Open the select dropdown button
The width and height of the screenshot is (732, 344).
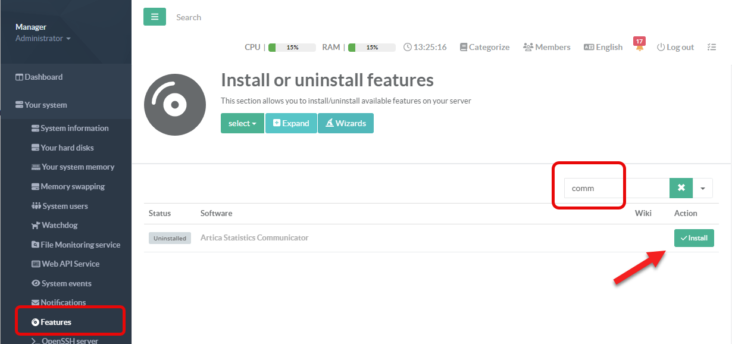[242, 123]
